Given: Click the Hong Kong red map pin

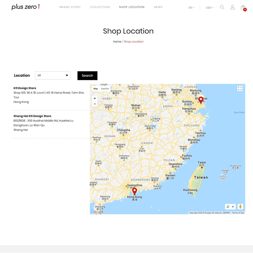Looking at the screenshot, I should pos(135,191).
